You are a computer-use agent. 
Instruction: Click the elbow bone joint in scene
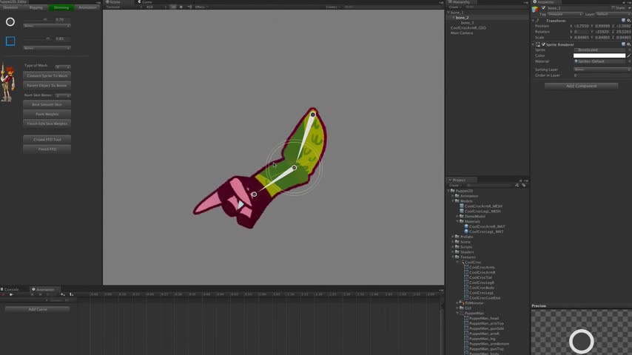tap(295, 168)
